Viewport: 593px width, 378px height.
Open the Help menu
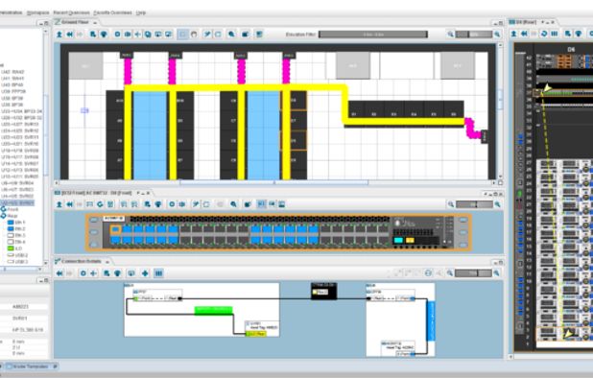141,12
